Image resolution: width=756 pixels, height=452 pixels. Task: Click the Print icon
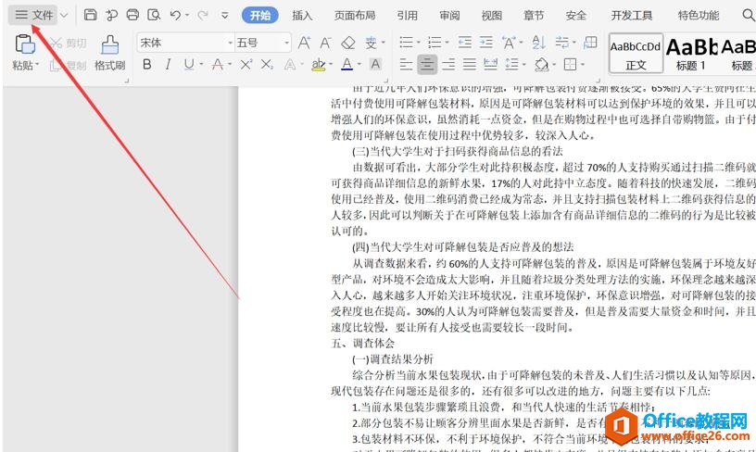[x=132, y=15]
